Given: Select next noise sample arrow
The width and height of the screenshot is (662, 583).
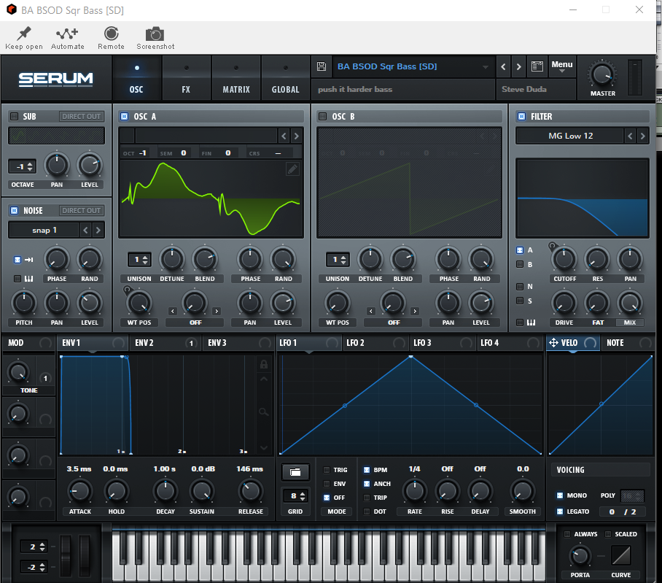Looking at the screenshot, I should tap(98, 231).
